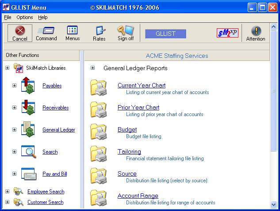Viewport: 280px width, 211px height.
Task: Expand the Pay and Bill tree node
Action: pyautogui.click(x=14, y=174)
